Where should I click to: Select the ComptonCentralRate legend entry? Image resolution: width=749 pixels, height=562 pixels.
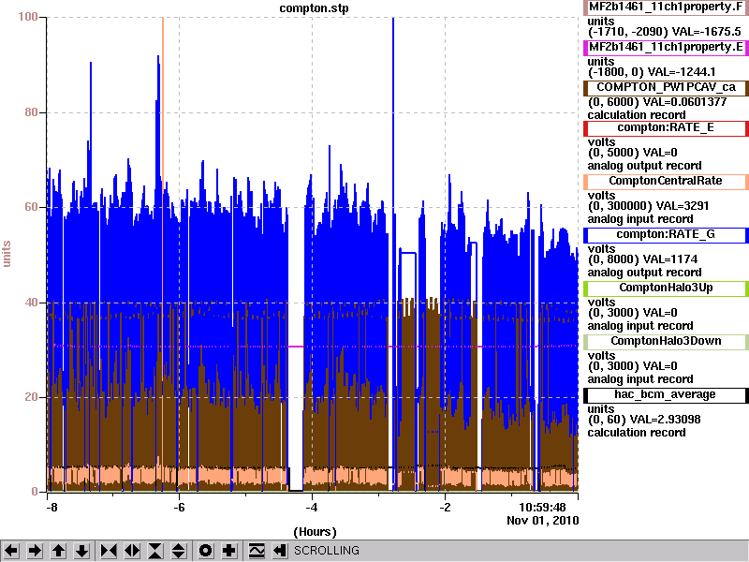[x=666, y=181]
